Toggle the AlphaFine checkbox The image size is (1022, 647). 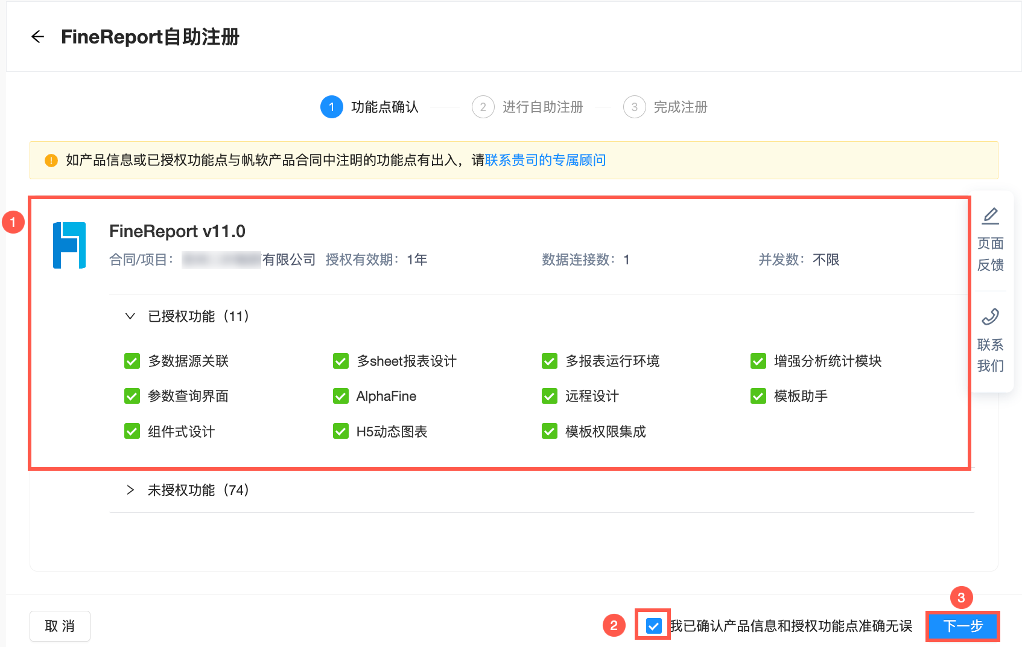(341, 396)
